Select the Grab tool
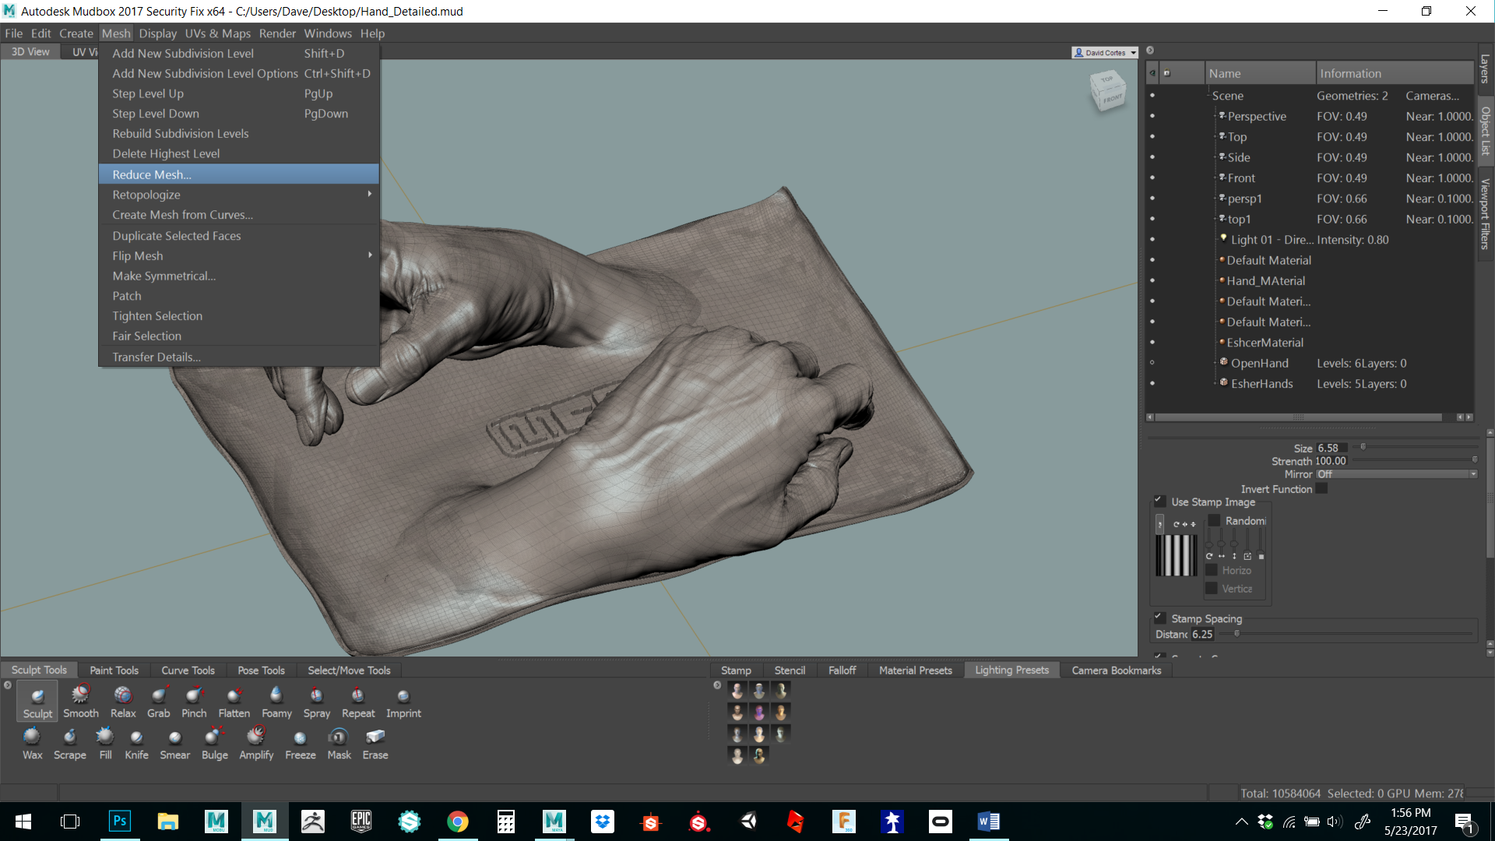1495x841 pixels. 159,702
